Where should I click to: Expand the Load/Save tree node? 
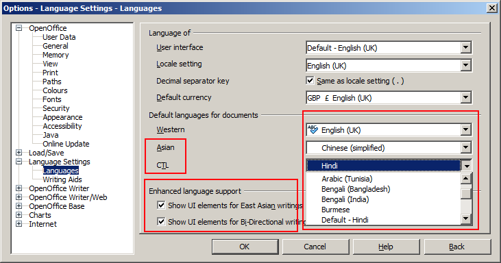tap(19, 153)
